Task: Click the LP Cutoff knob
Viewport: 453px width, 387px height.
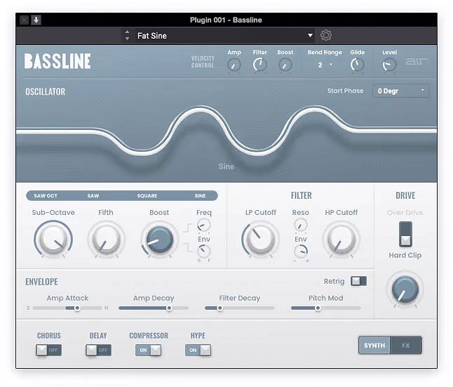Action: (260, 239)
